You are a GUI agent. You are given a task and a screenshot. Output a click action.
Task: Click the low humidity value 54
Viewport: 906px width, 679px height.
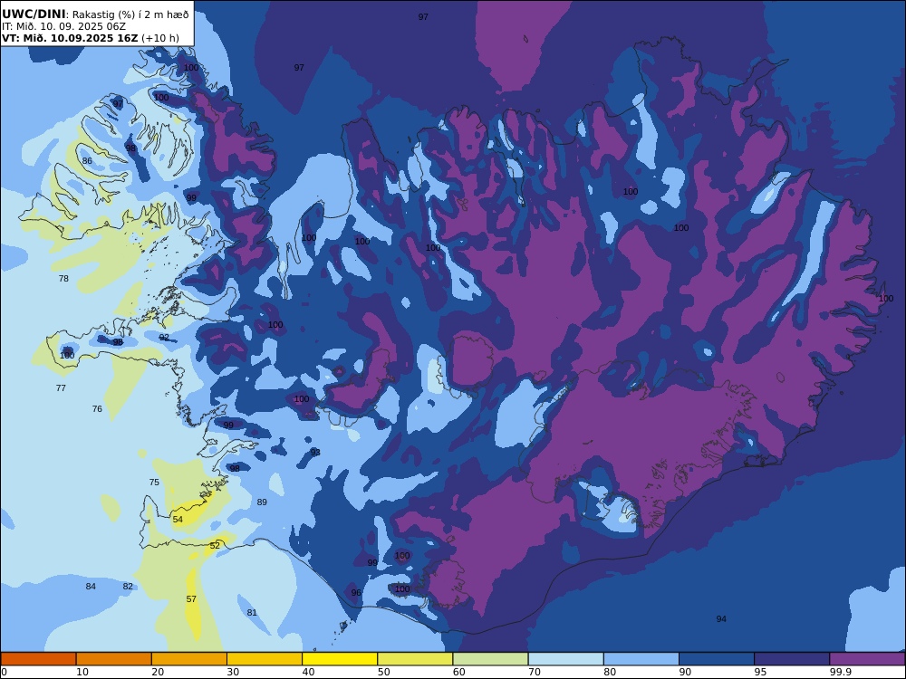point(178,519)
